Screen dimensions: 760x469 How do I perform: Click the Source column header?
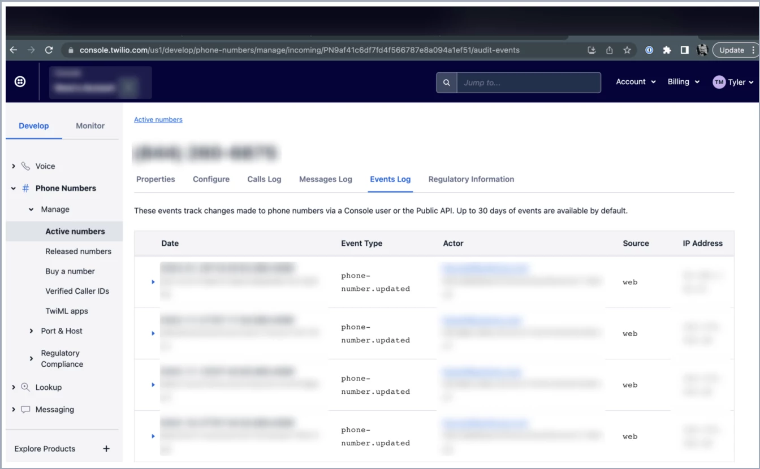(x=636, y=244)
